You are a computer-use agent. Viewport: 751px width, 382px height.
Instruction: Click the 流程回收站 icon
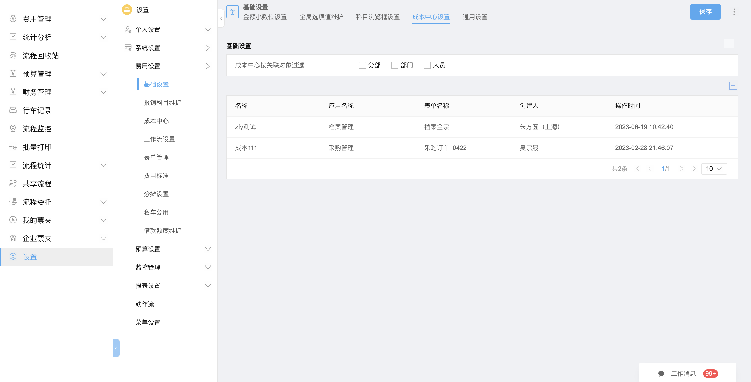point(13,55)
